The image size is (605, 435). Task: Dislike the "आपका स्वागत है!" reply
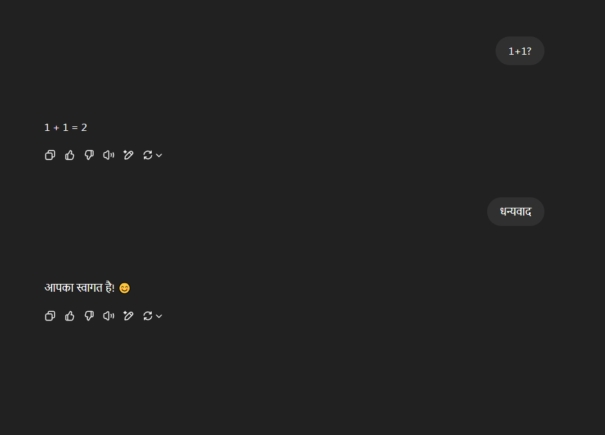pos(89,316)
